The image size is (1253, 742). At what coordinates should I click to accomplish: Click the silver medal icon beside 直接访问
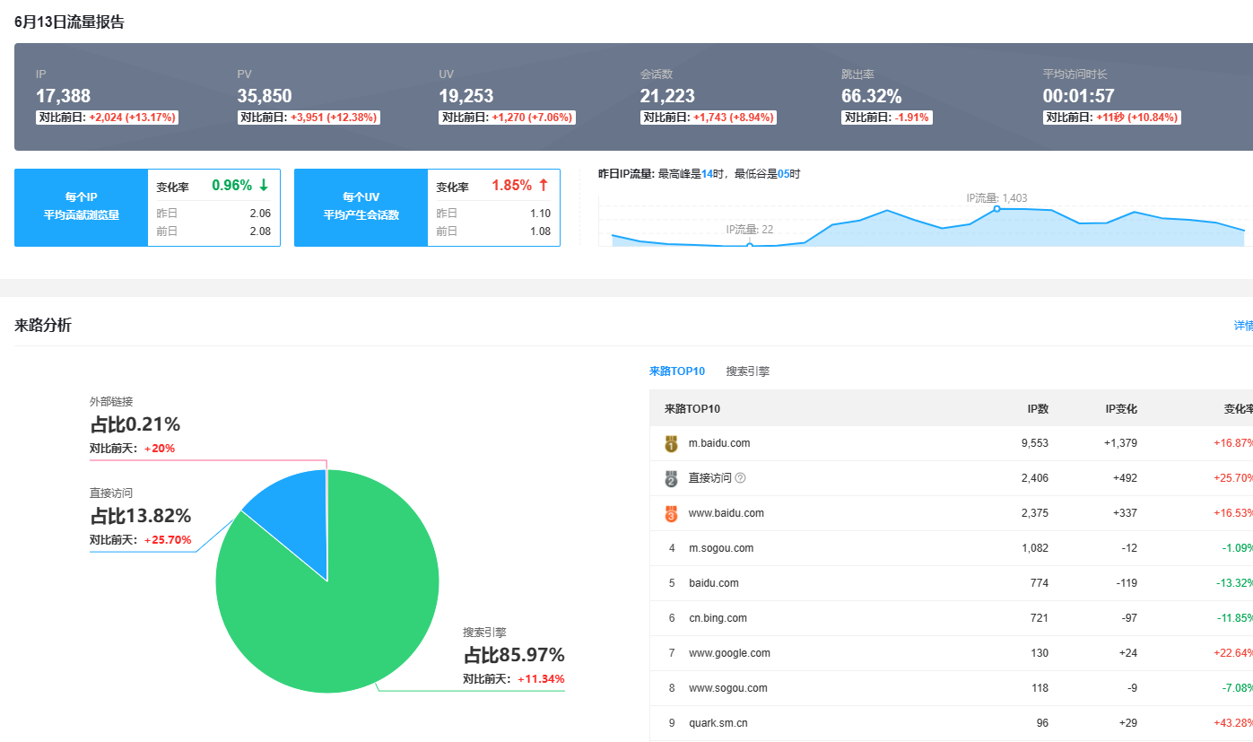click(x=671, y=478)
